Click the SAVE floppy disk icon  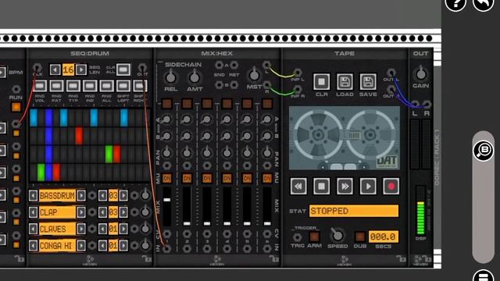pos(368,82)
